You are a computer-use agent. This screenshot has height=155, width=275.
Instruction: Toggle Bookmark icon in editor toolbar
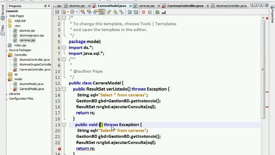point(122,12)
